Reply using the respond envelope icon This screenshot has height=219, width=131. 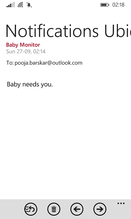click(31, 209)
